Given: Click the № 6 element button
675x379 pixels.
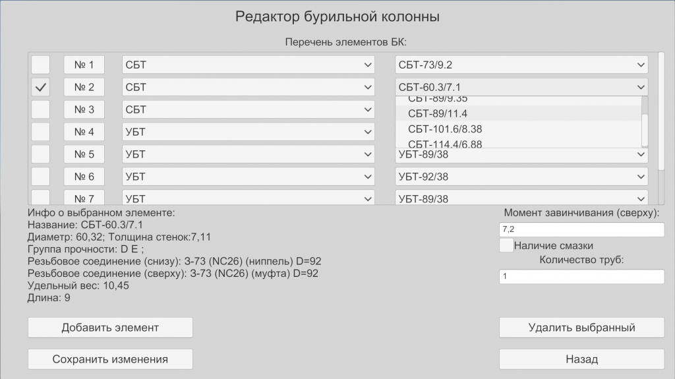Looking at the screenshot, I should click(84, 177).
